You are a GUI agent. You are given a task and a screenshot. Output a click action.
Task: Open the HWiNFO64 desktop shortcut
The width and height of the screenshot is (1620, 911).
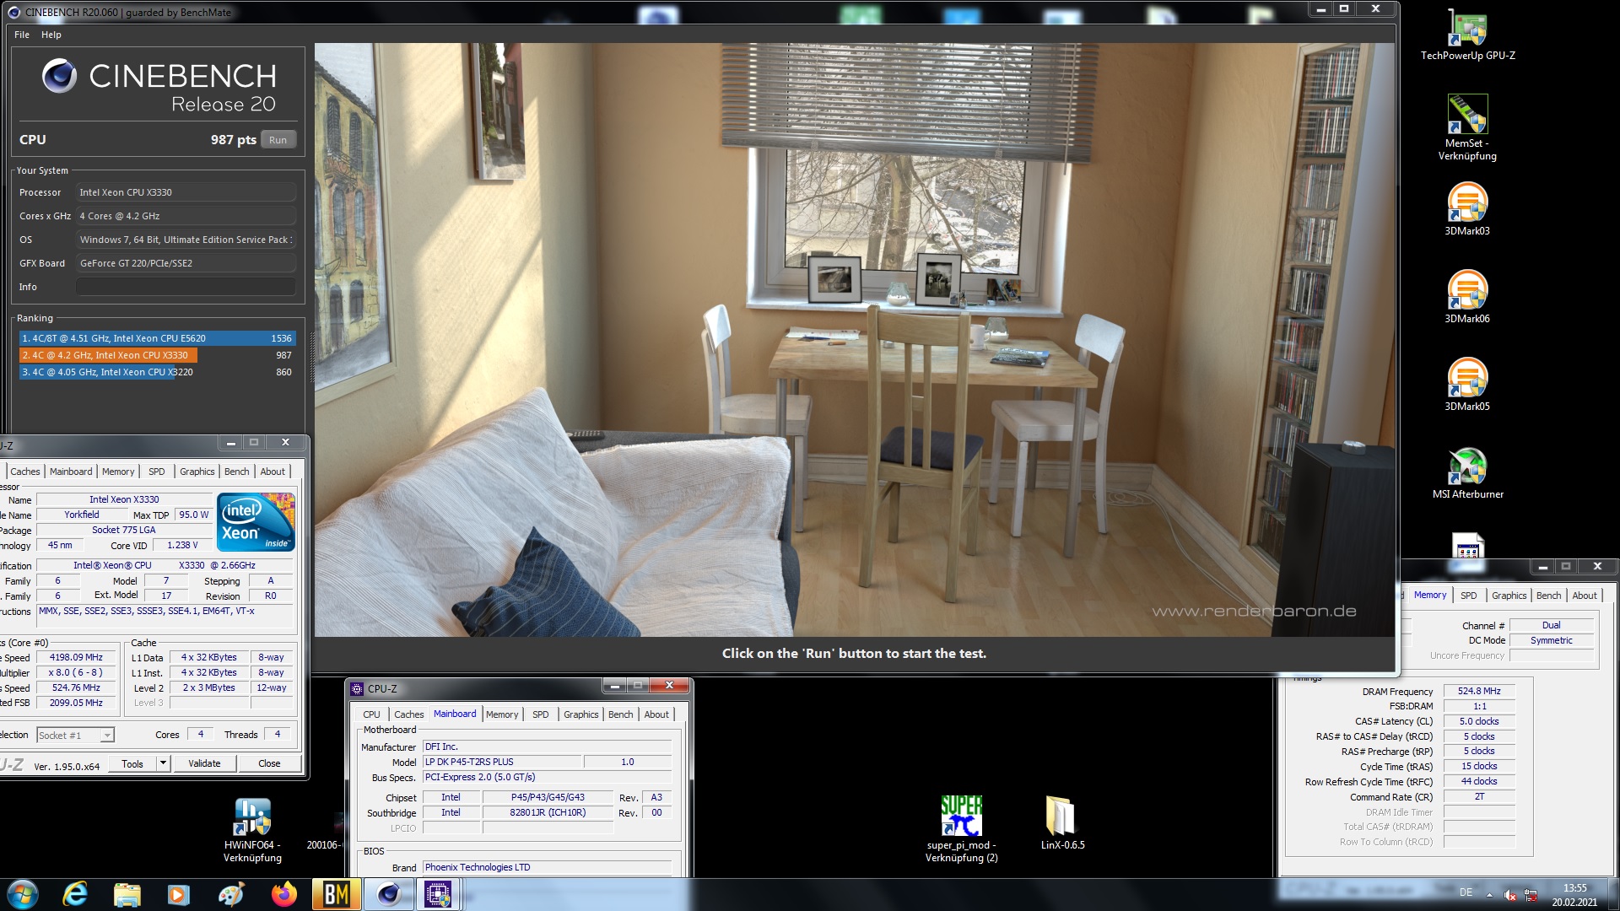[x=252, y=830]
